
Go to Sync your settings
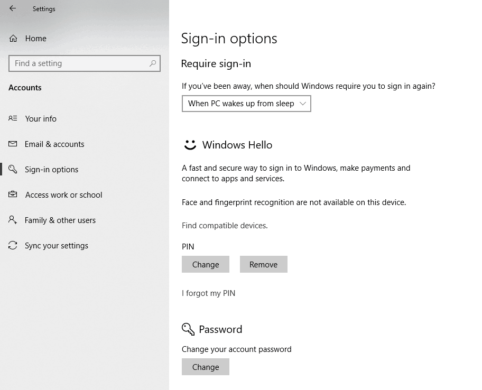[x=56, y=246]
